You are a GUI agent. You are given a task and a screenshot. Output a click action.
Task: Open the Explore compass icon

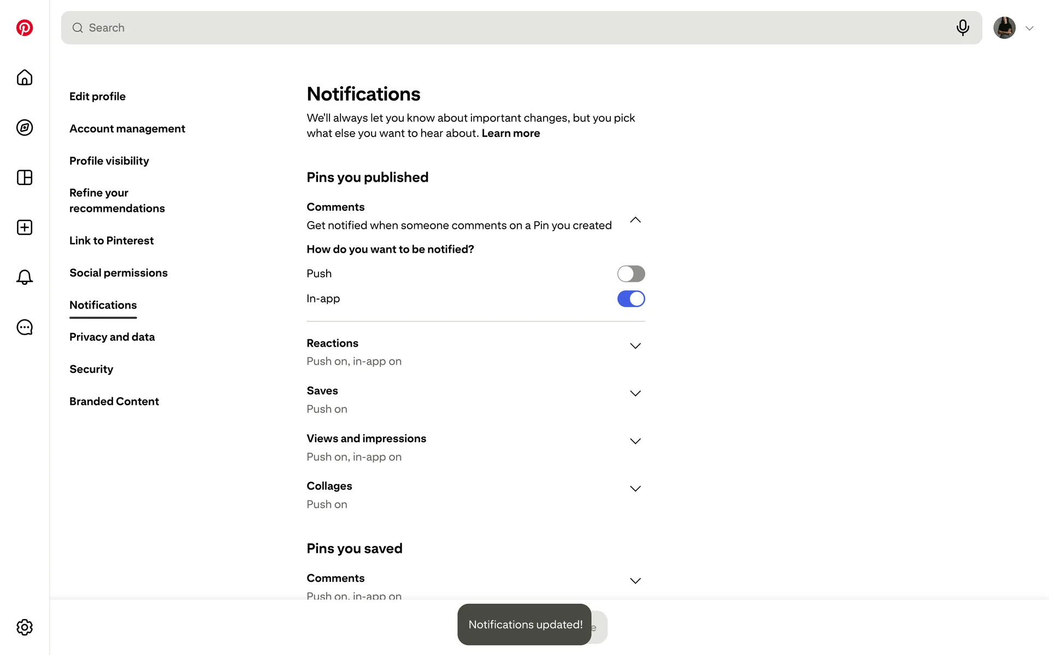click(x=25, y=128)
